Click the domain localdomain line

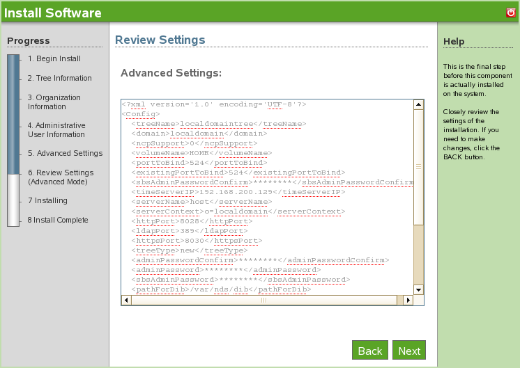coord(199,134)
